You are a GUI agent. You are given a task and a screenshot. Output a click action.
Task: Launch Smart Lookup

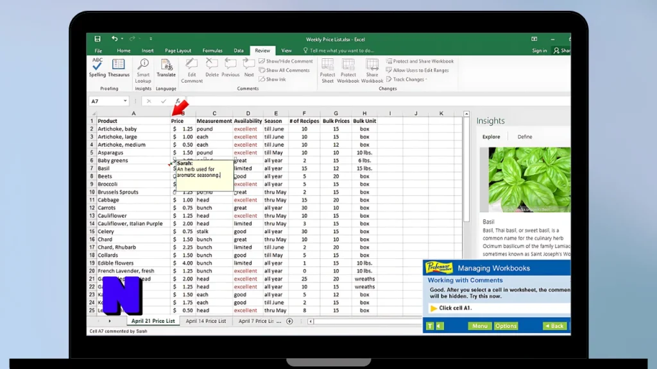(143, 70)
